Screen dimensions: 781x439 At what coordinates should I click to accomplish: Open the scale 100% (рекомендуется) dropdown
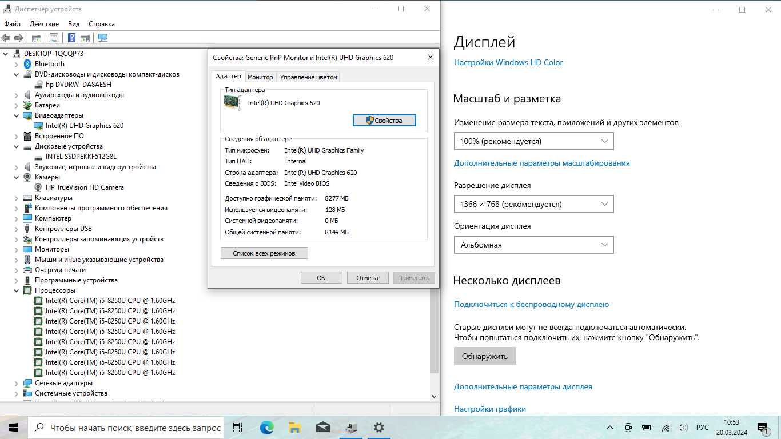pos(533,141)
